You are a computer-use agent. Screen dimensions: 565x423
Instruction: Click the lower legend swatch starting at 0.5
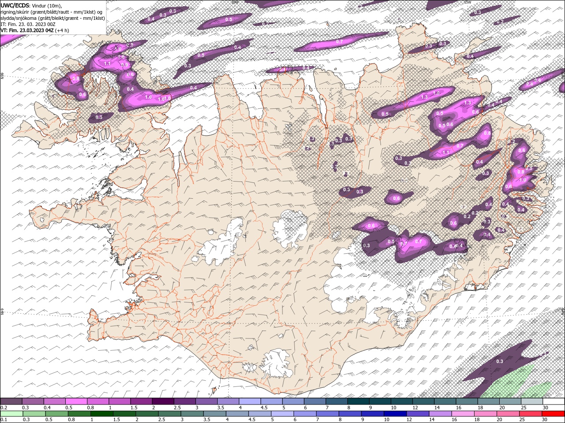click(x=57, y=414)
